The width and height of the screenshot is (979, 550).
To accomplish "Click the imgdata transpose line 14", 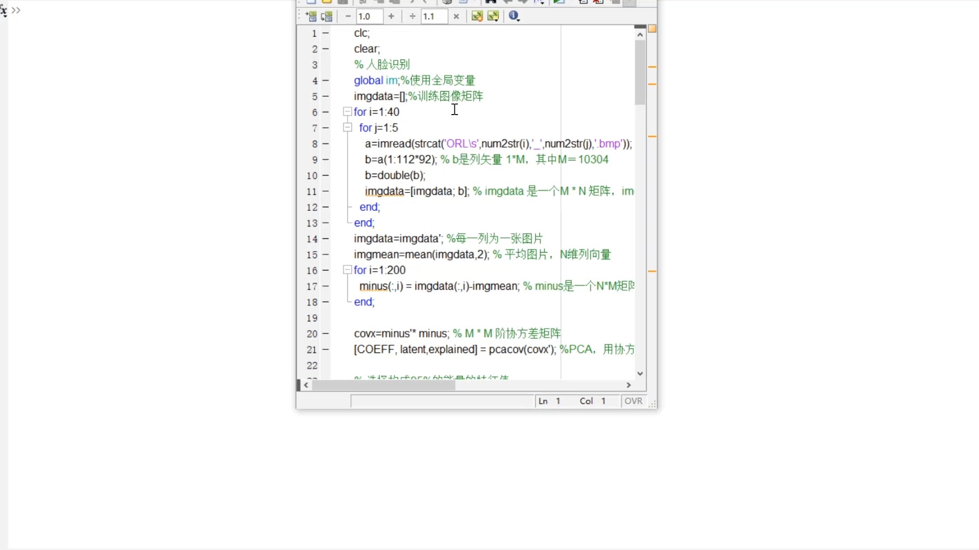I will (399, 238).
